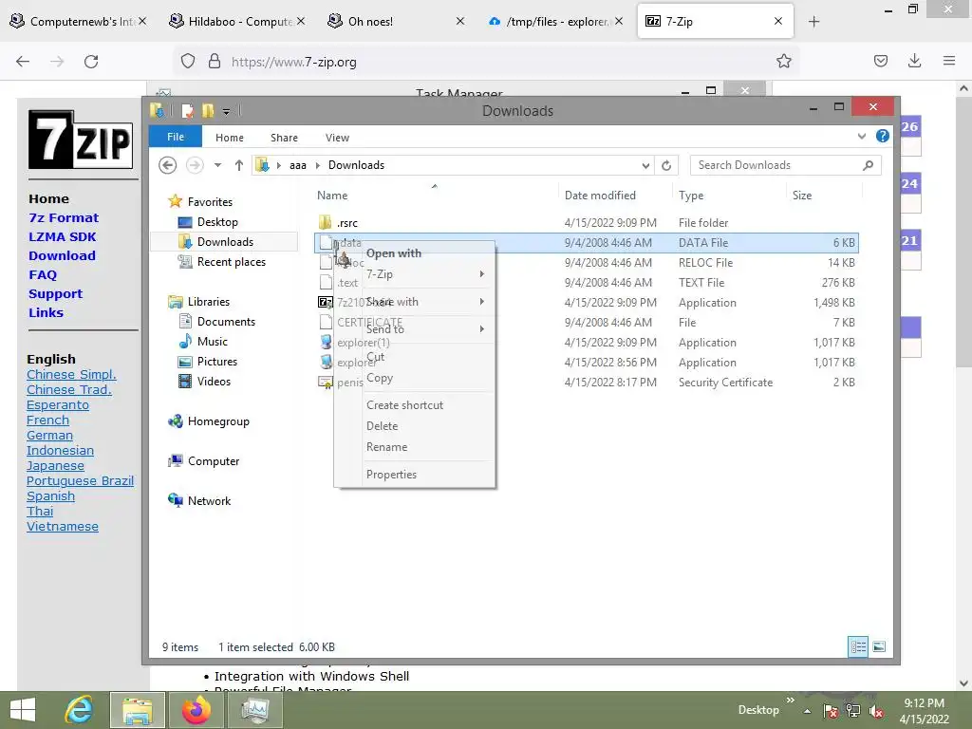Click the Explorer help question mark icon

click(x=882, y=137)
